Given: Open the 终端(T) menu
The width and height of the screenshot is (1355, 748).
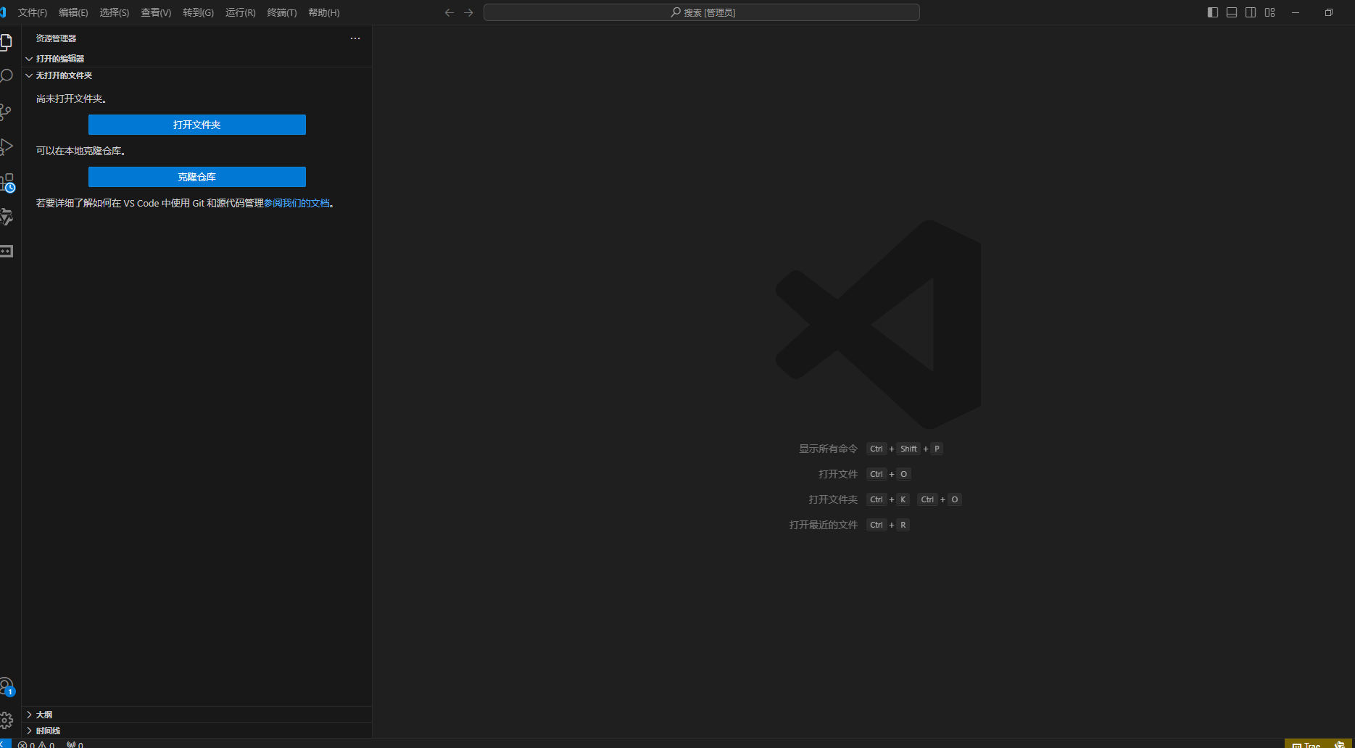Looking at the screenshot, I should point(282,12).
